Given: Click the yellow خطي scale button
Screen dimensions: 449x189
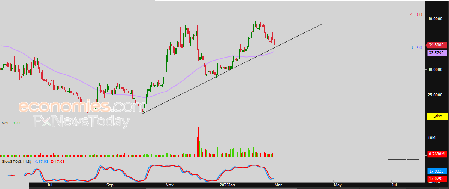Looking at the screenshot, I should (437, 116).
